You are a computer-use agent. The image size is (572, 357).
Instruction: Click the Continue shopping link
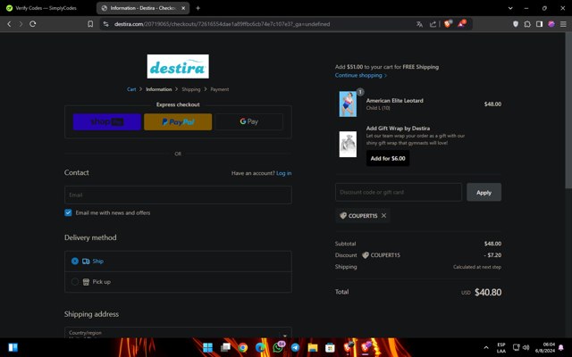coord(360,75)
